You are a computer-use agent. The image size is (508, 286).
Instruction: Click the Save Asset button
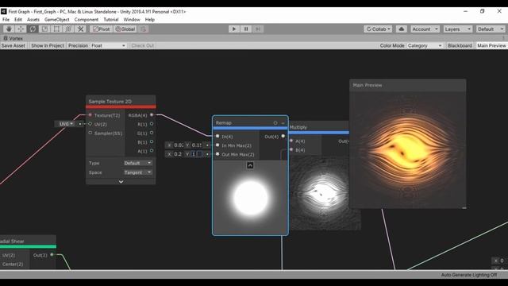[x=13, y=45]
